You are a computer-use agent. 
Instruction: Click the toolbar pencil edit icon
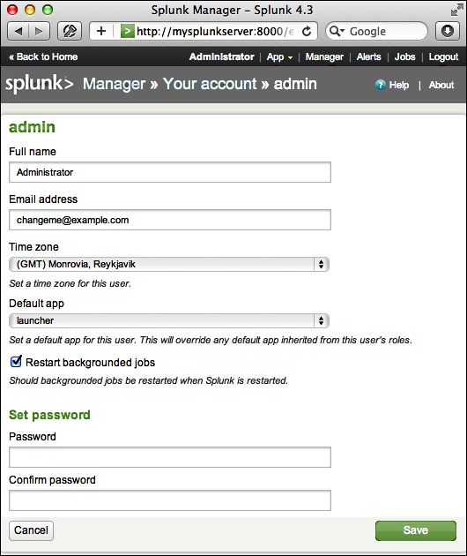tap(70, 31)
